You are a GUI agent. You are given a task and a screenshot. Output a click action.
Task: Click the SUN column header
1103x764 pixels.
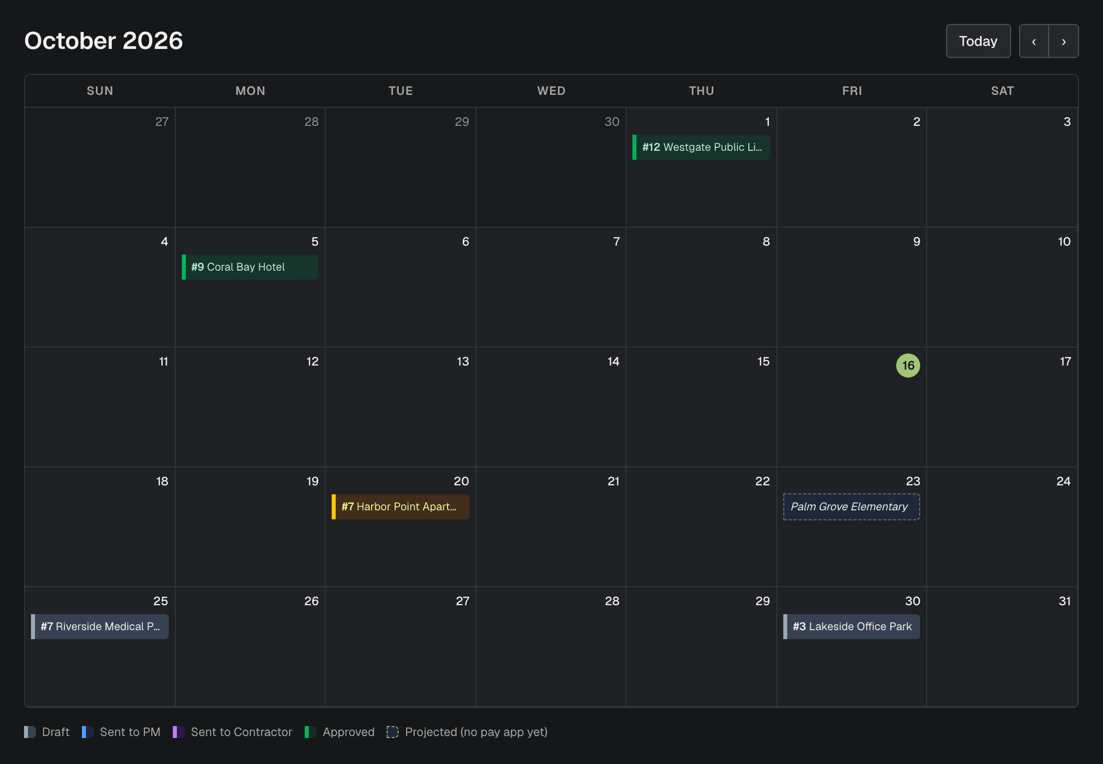coord(100,91)
